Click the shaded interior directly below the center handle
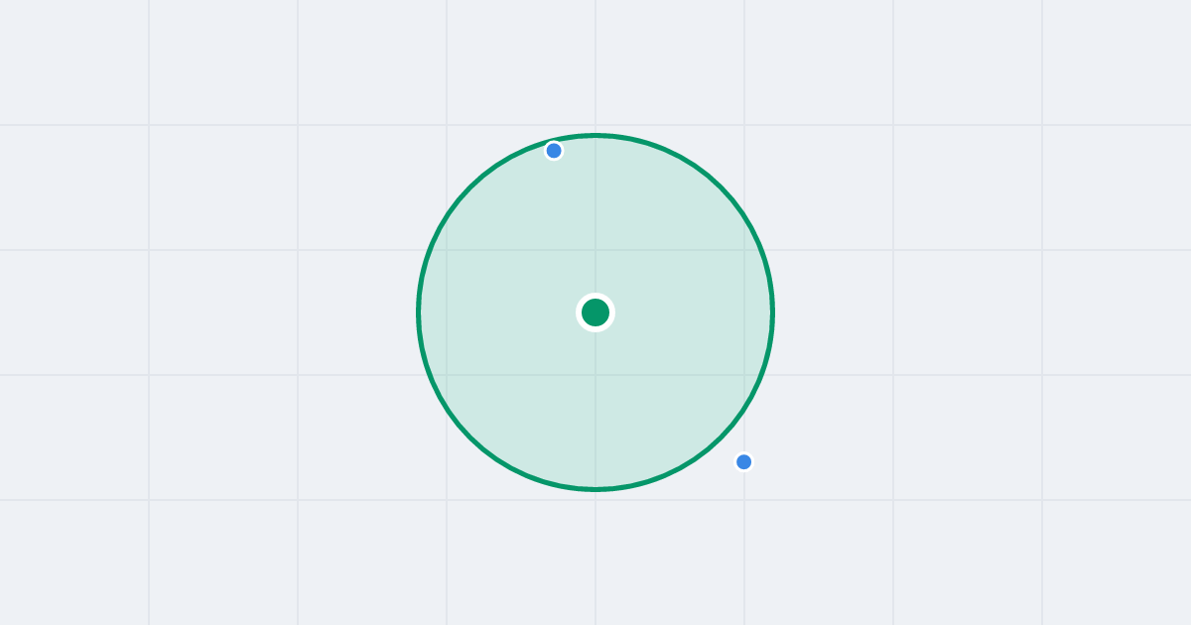1191x625 pixels. [x=595, y=407]
